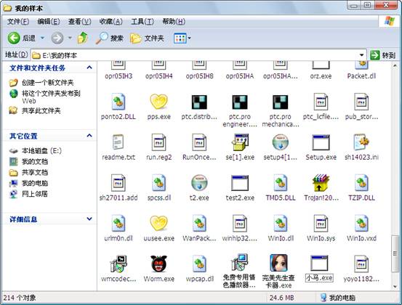
Task: Click 创建一个新文件夹 link
Action: [x=48, y=83]
